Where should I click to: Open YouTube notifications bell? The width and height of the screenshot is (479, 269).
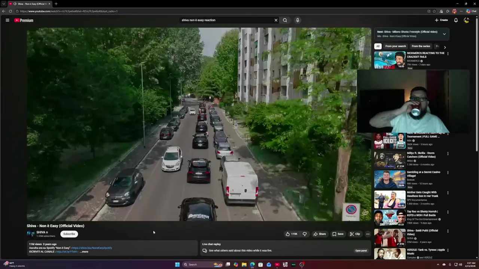click(x=456, y=20)
